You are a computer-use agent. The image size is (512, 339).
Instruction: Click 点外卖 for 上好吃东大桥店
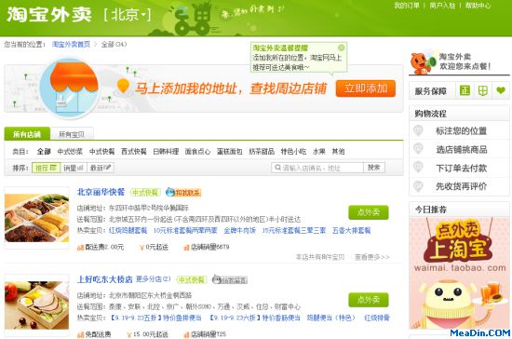[x=369, y=300]
